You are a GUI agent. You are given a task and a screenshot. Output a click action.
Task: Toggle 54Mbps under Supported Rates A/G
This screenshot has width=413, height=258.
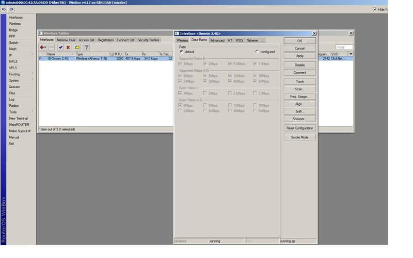tap(255, 81)
